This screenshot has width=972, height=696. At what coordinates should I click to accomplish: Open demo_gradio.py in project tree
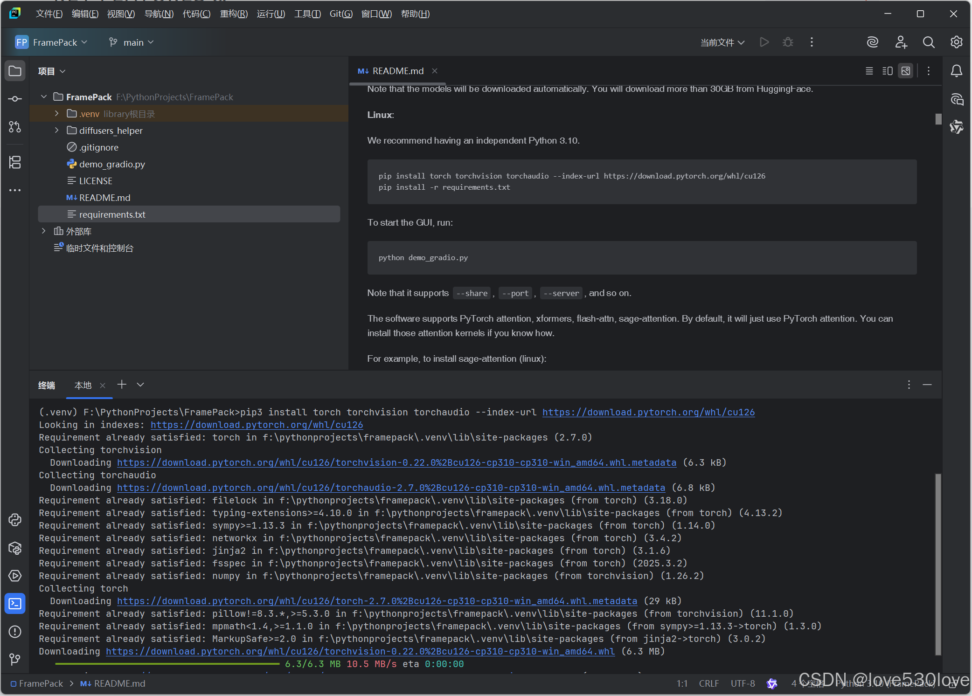click(x=112, y=164)
